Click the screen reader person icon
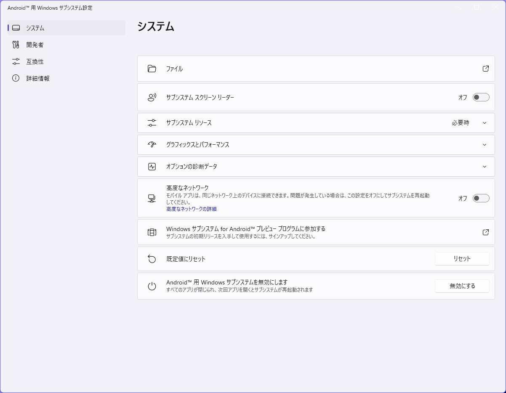506x393 pixels. pos(152,97)
